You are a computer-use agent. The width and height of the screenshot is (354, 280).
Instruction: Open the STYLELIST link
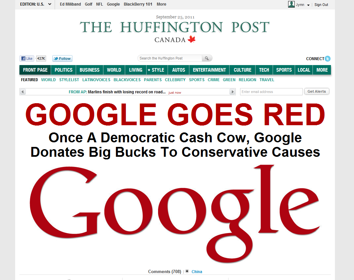(x=69, y=80)
